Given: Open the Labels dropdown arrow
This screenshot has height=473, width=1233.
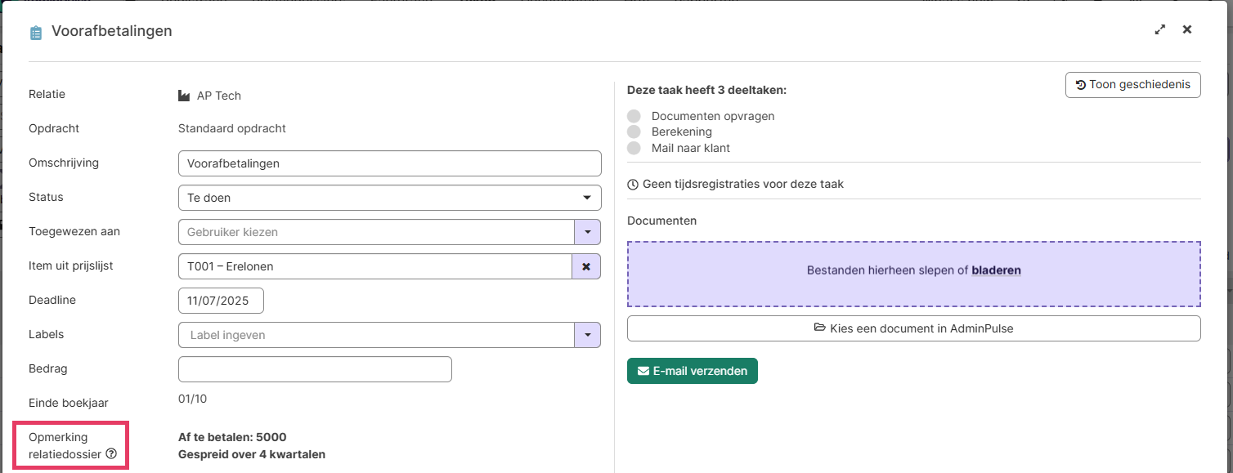Looking at the screenshot, I should pyautogui.click(x=587, y=335).
